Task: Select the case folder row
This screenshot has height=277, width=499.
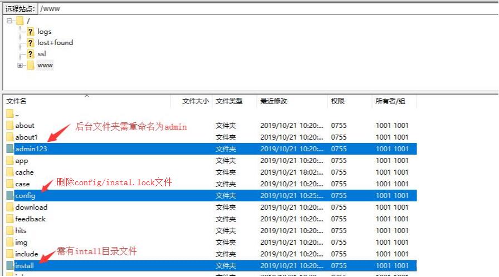Action: click(x=211, y=184)
